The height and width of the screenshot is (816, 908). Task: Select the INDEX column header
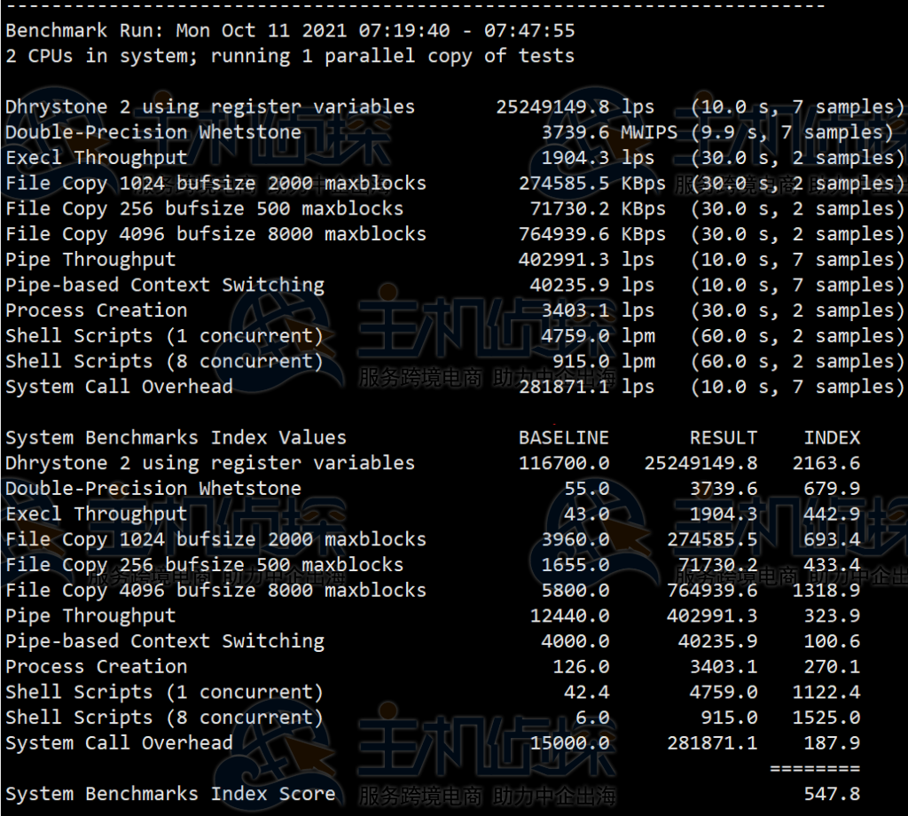pyautogui.click(x=833, y=436)
